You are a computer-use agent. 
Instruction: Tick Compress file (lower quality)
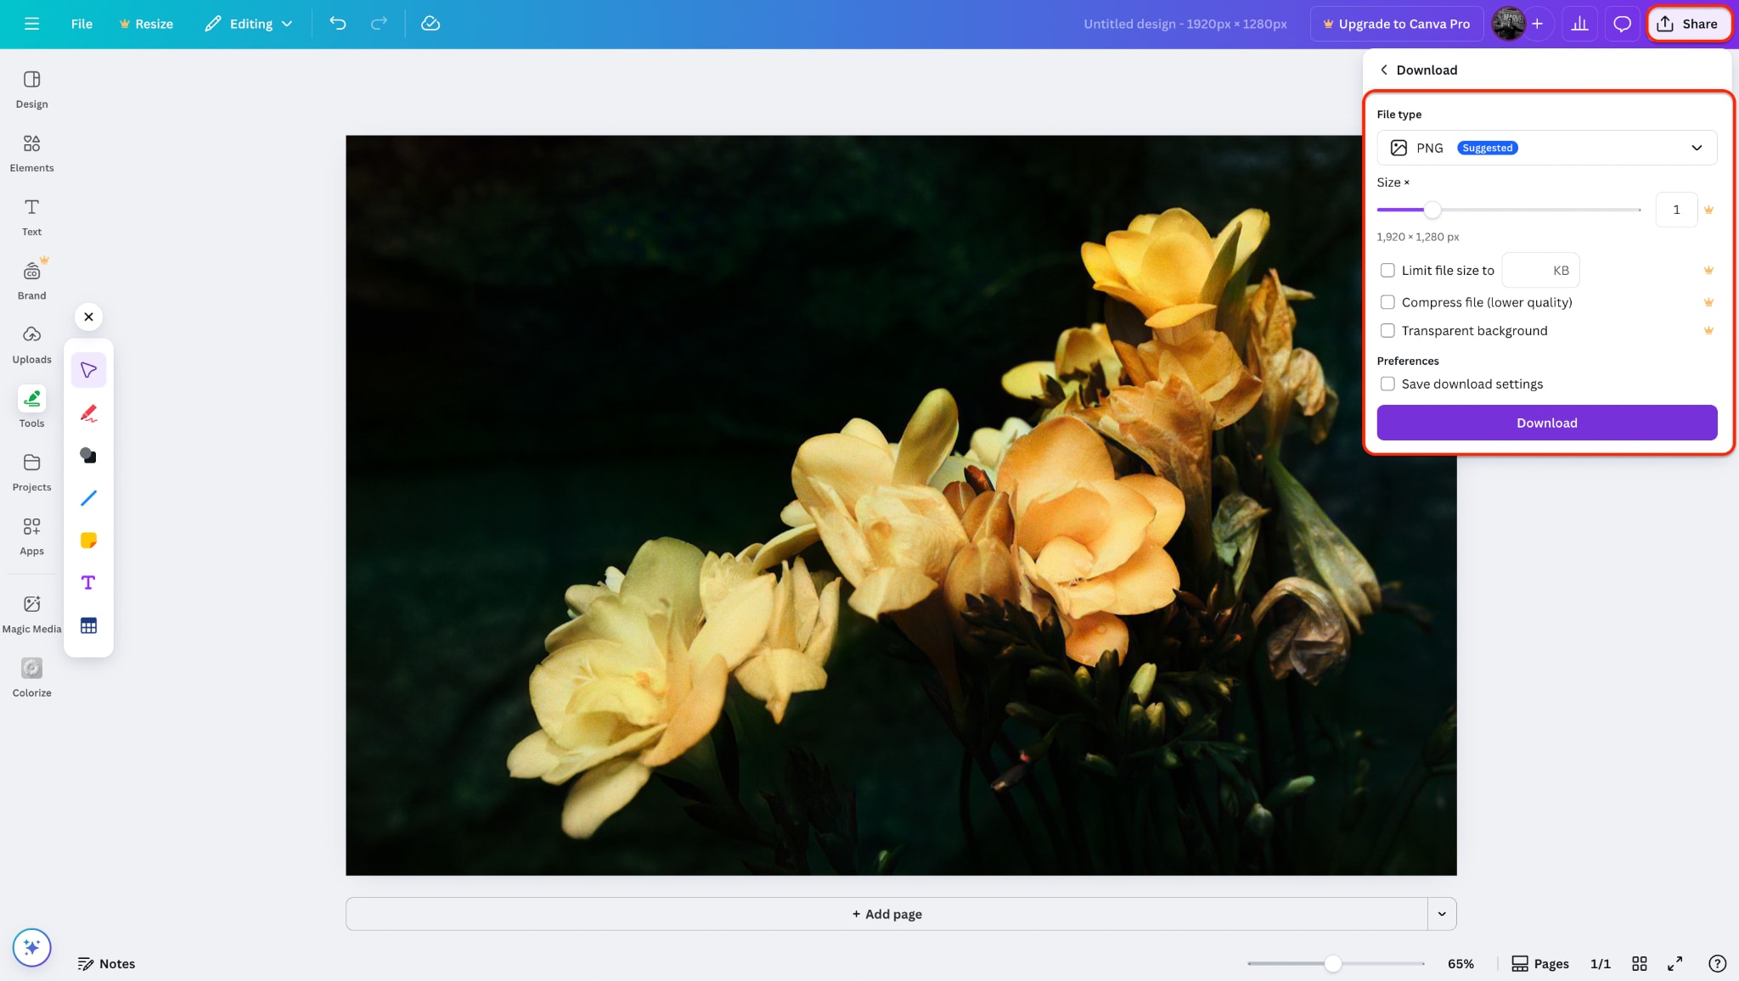click(x=1387, y=302)
